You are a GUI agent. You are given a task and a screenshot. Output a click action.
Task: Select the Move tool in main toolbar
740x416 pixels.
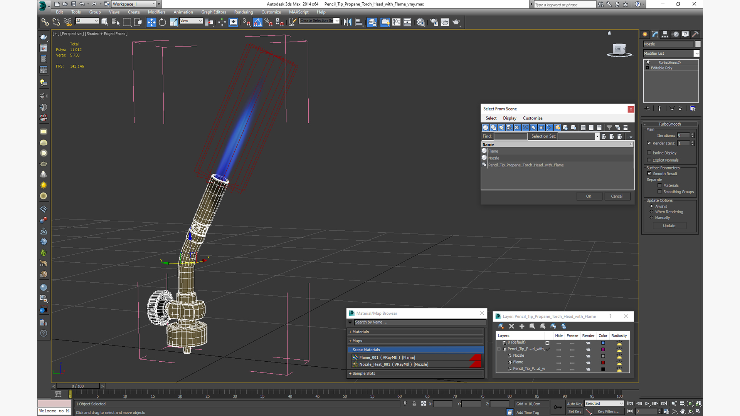tap(151, 22)
